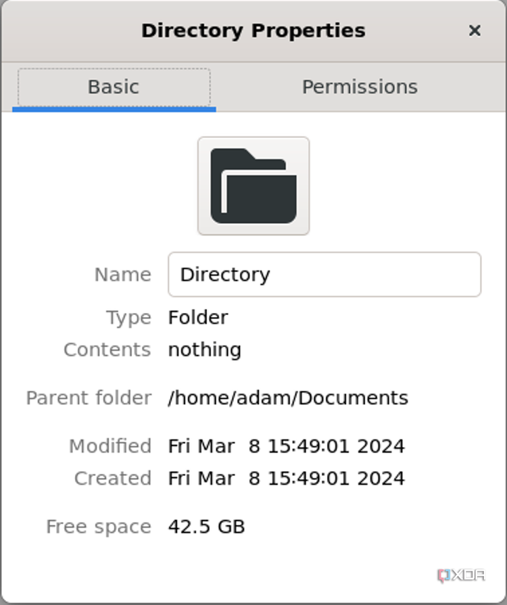Open Permissions settings via its tab
Viewport: 507px width, 605px height.
(x=359, y=87)
